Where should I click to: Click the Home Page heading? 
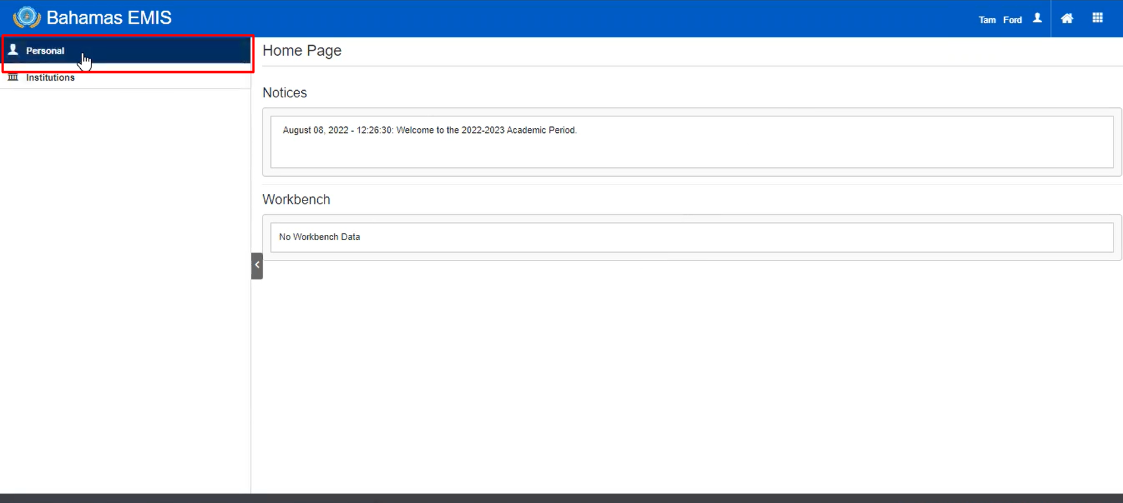pyautogui.click(x=302, y=50)
